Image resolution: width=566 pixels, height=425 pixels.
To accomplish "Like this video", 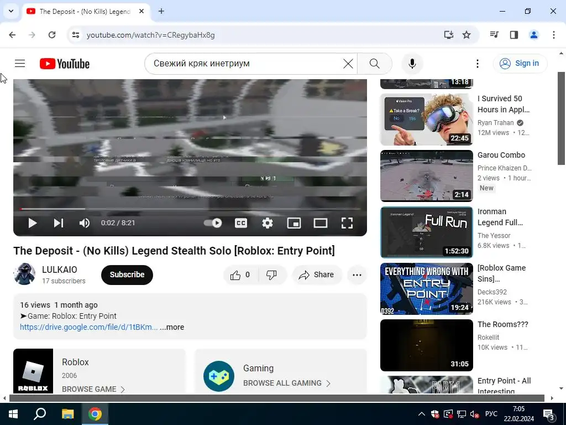I will pos(240,275).
